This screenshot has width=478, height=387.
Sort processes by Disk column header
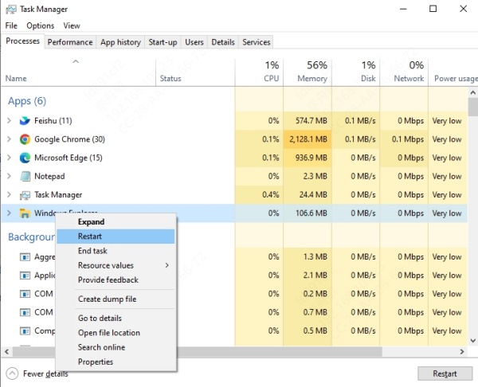(x=356, y=72)
